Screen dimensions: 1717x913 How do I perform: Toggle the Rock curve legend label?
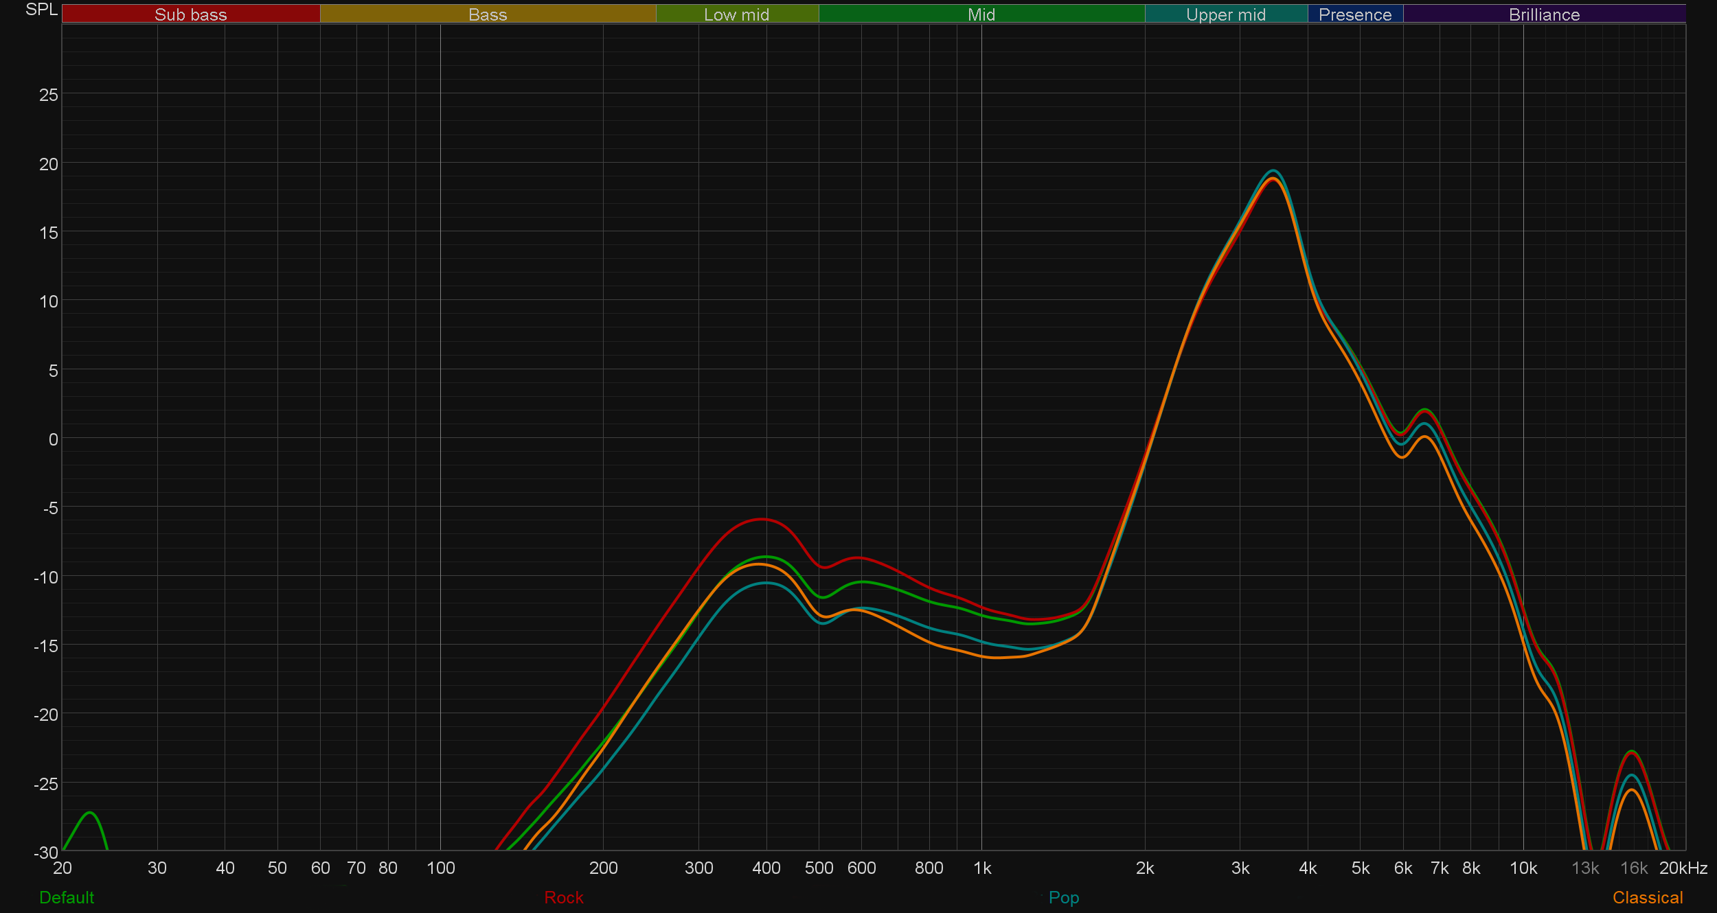point(563,897)
